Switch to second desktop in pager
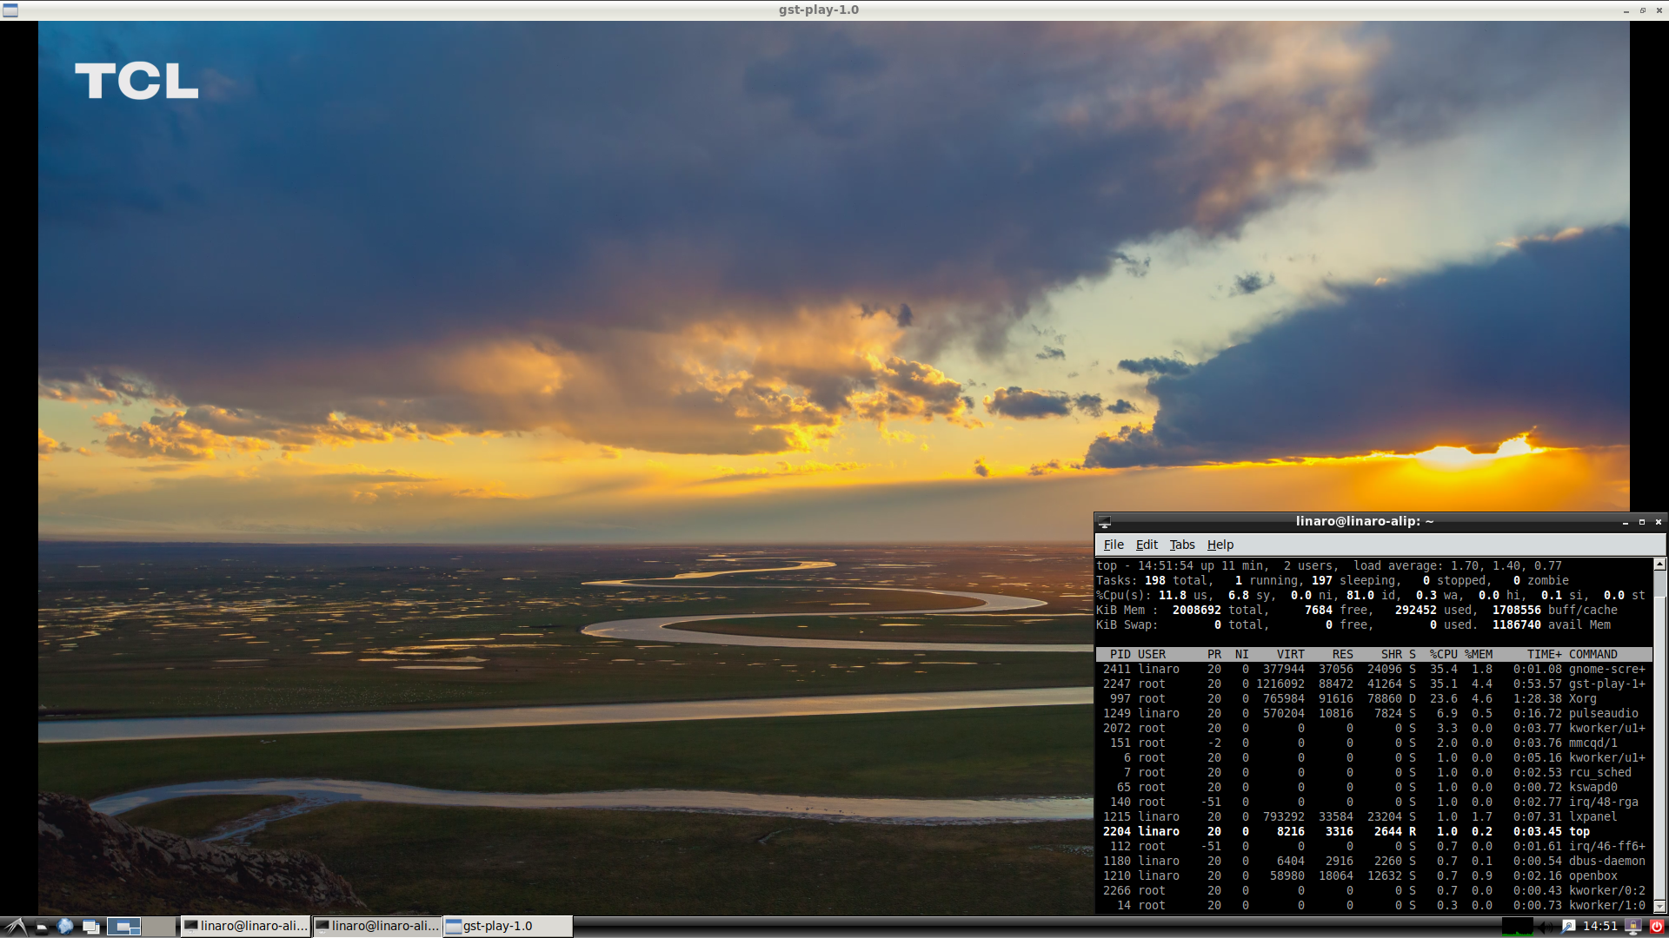The width and height of the screenshot is (1669, 938). click(x=158, y=927)
